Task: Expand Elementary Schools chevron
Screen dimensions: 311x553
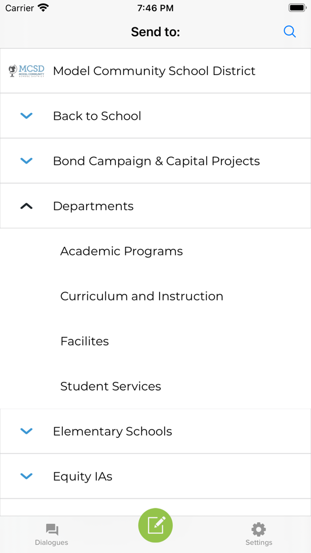Action: [26, 431]
